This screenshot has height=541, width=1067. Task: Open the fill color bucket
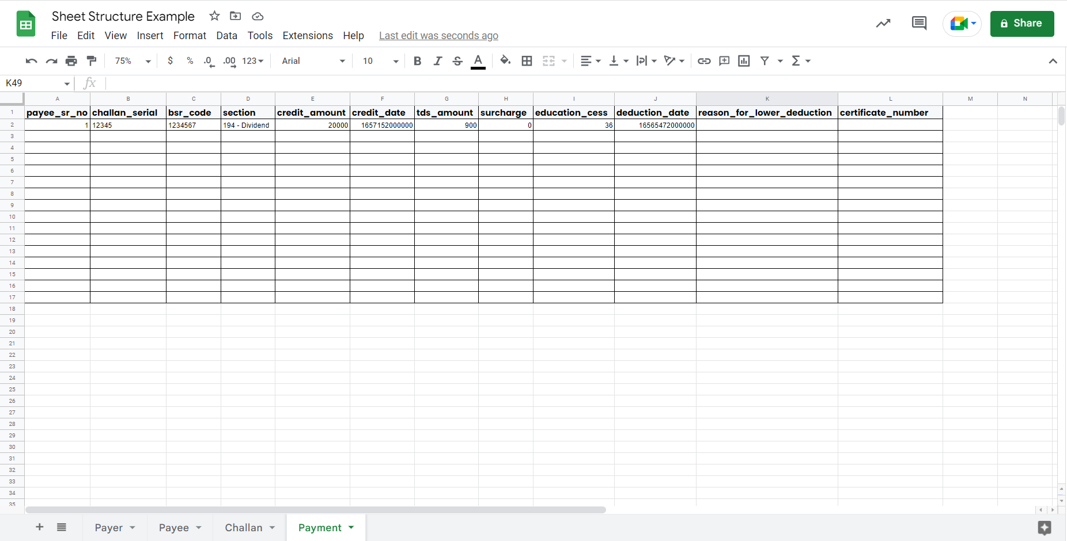pyautogui.click(x=505, y=60)
